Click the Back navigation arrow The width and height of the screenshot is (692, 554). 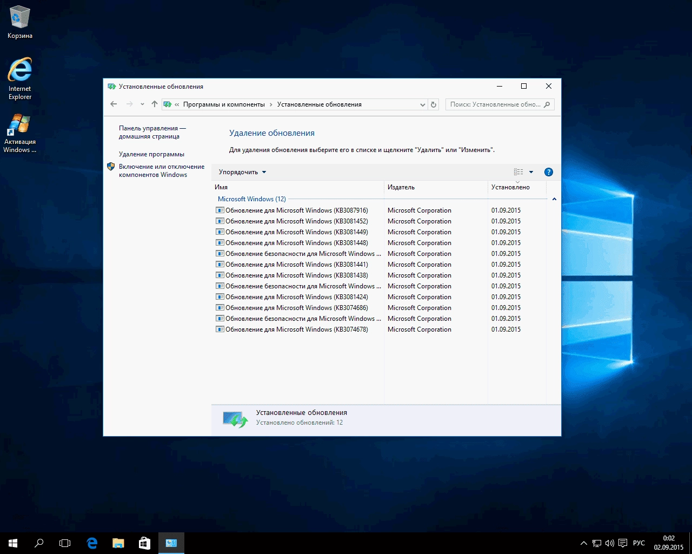114,104
